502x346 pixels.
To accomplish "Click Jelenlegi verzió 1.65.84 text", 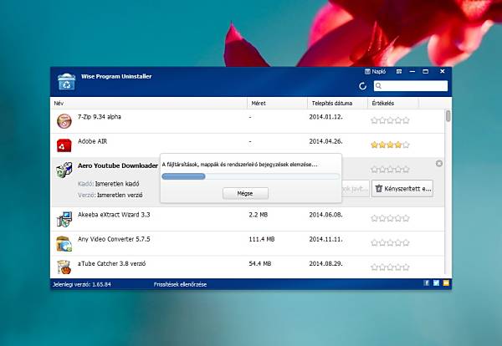I will [82, 284].
